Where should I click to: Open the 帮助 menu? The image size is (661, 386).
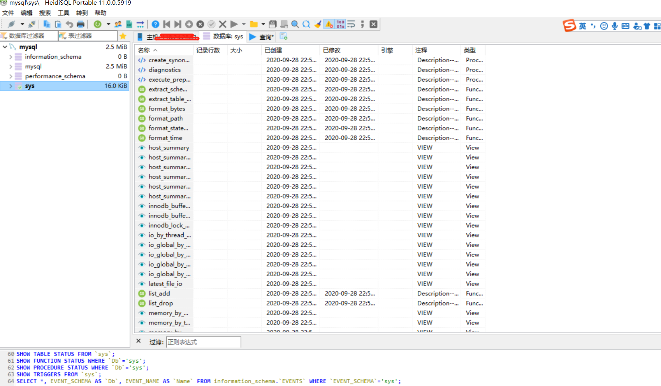click(x=100, y=13)
